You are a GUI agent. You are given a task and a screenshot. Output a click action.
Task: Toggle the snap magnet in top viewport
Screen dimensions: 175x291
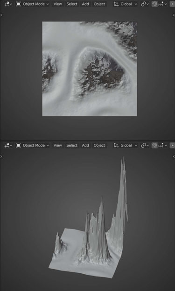point(154,4)
